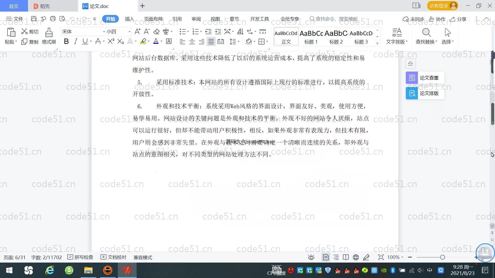
Task: Click the superscript X² icon
Action: (x=111, y=41)
